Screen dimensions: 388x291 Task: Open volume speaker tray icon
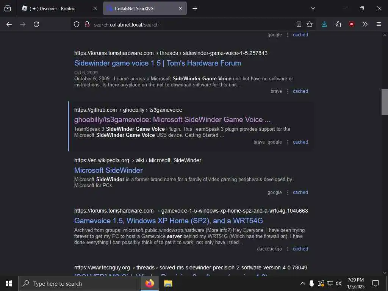[339, 283]
